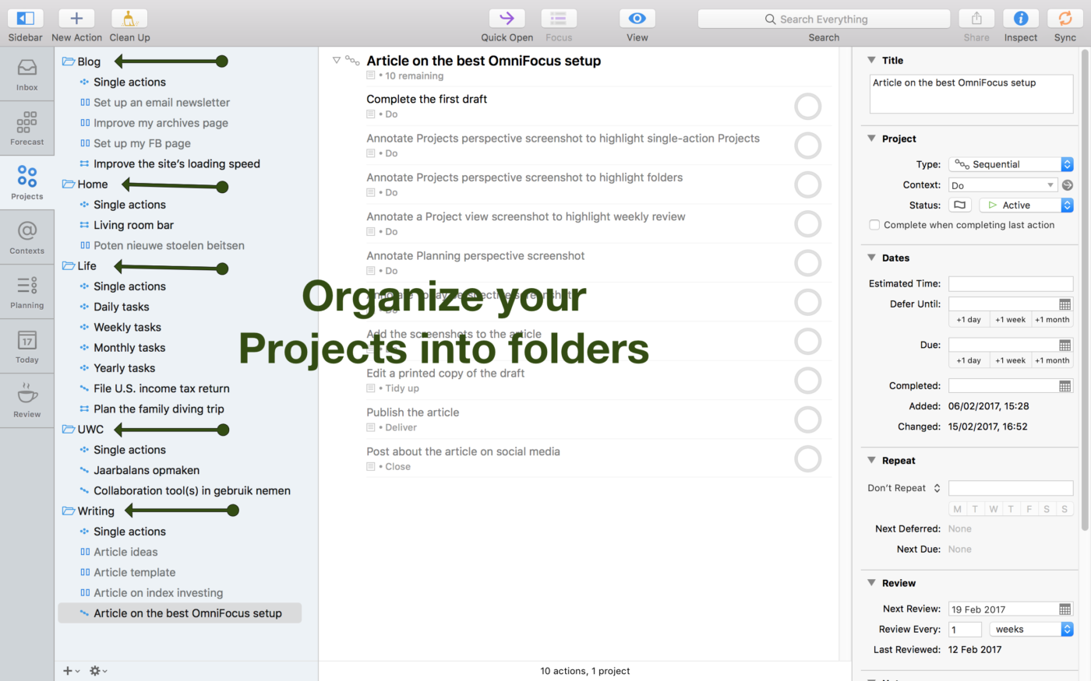Viewport: 1091px width, 681px height.
Task: Click the go-to-context arrow icon
Action: 1068,185
